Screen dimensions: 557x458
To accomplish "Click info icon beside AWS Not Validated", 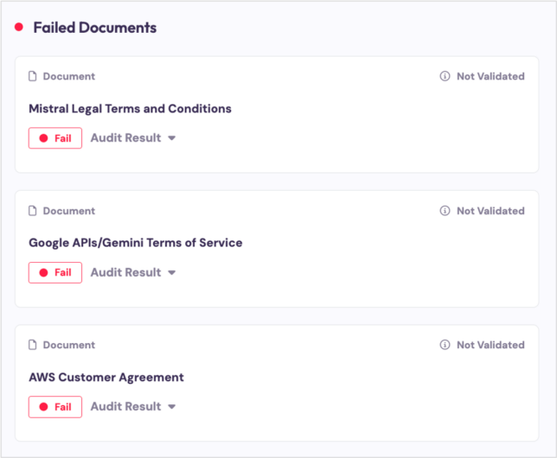I will [x=445, y=345].
